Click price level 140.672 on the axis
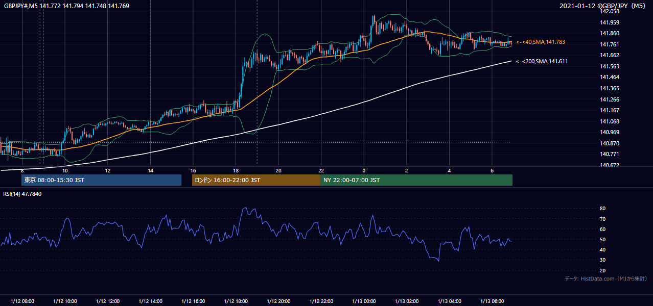Viewport: 653px width, 306px height. 610,165
